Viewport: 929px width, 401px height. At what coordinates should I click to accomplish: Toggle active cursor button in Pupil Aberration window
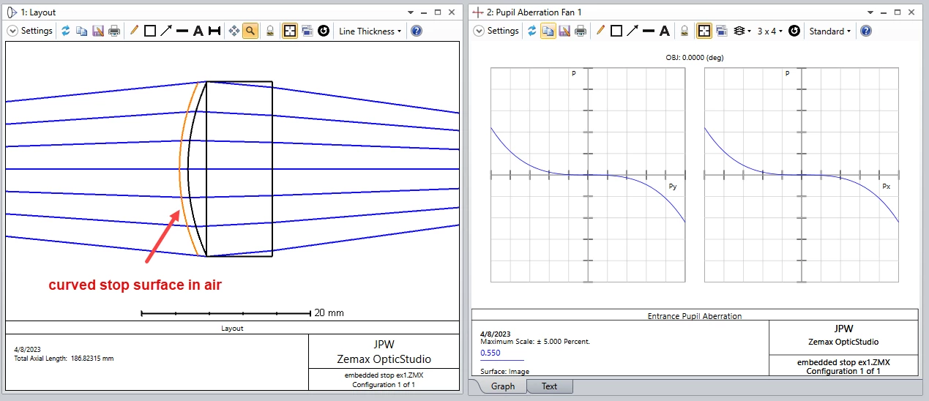(704, 31)
